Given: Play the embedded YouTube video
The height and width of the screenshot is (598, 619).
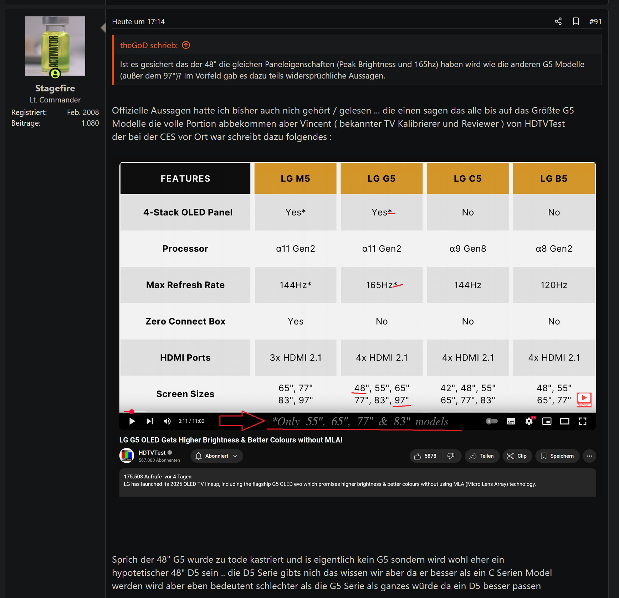Looking at the screenshot, I should [x=132, y=421].
